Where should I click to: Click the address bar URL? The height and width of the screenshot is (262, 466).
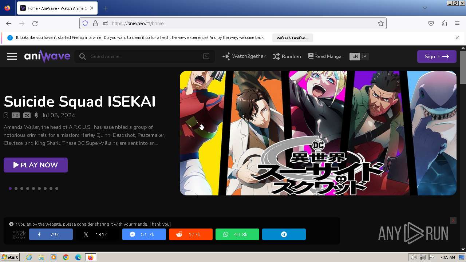tap(138, 23)
